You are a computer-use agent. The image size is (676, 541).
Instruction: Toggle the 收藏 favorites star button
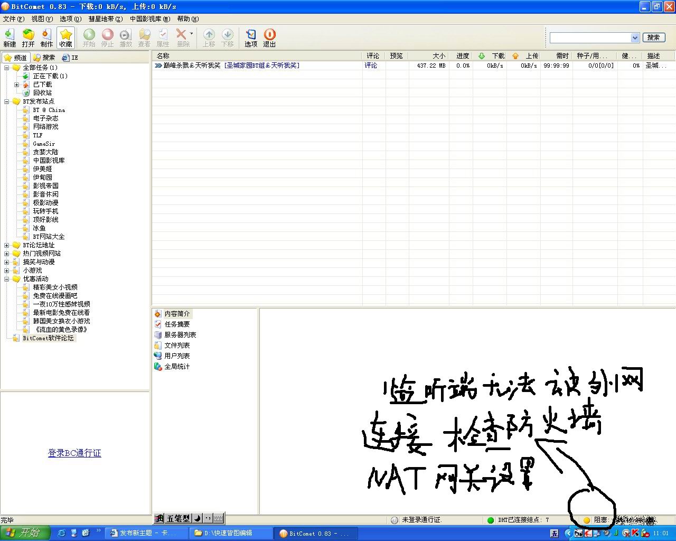65,38
